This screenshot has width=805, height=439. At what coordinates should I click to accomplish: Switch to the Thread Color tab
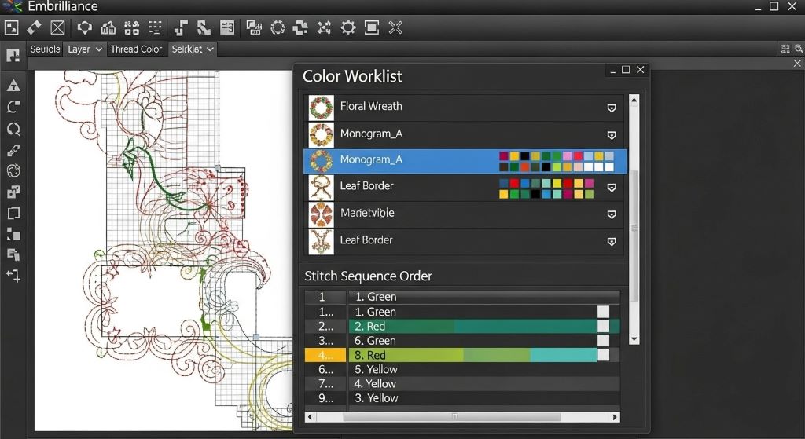[x=136, y=49]
